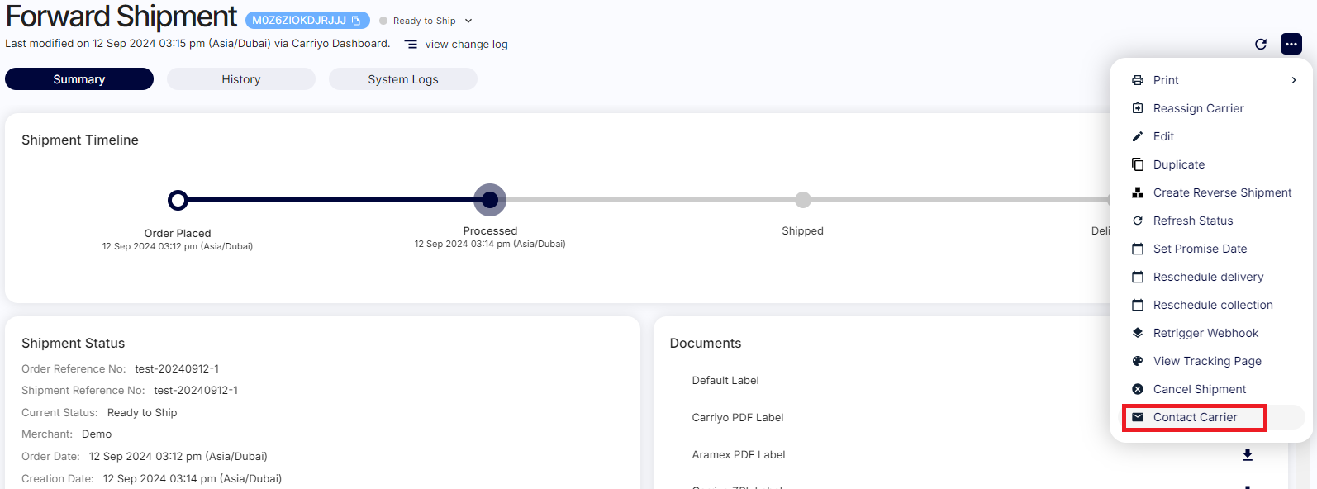Switch to the History tab
Viewport: 1317px width, 489px height.
240,79
